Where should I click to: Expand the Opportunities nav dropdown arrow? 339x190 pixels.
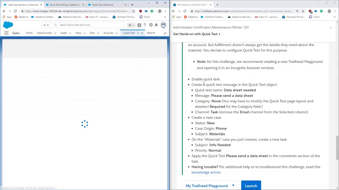(x=55, y=33)
